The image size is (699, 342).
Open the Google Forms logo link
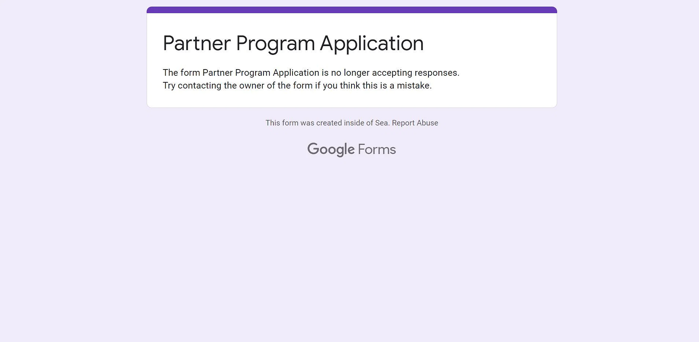pyautogui.click(x=352, y=150)
